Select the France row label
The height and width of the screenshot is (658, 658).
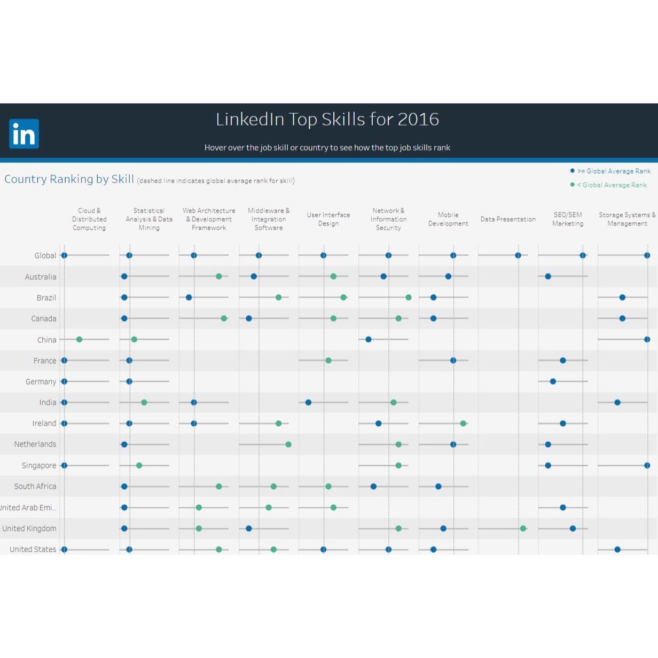[45, 361]
